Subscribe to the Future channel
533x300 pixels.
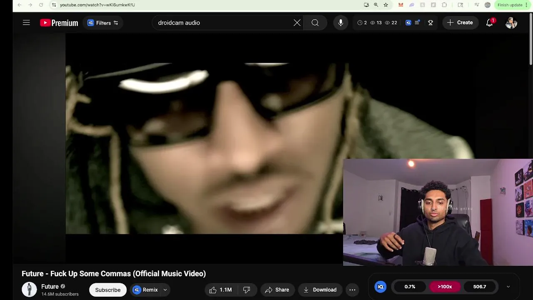[x=108, y=290]
